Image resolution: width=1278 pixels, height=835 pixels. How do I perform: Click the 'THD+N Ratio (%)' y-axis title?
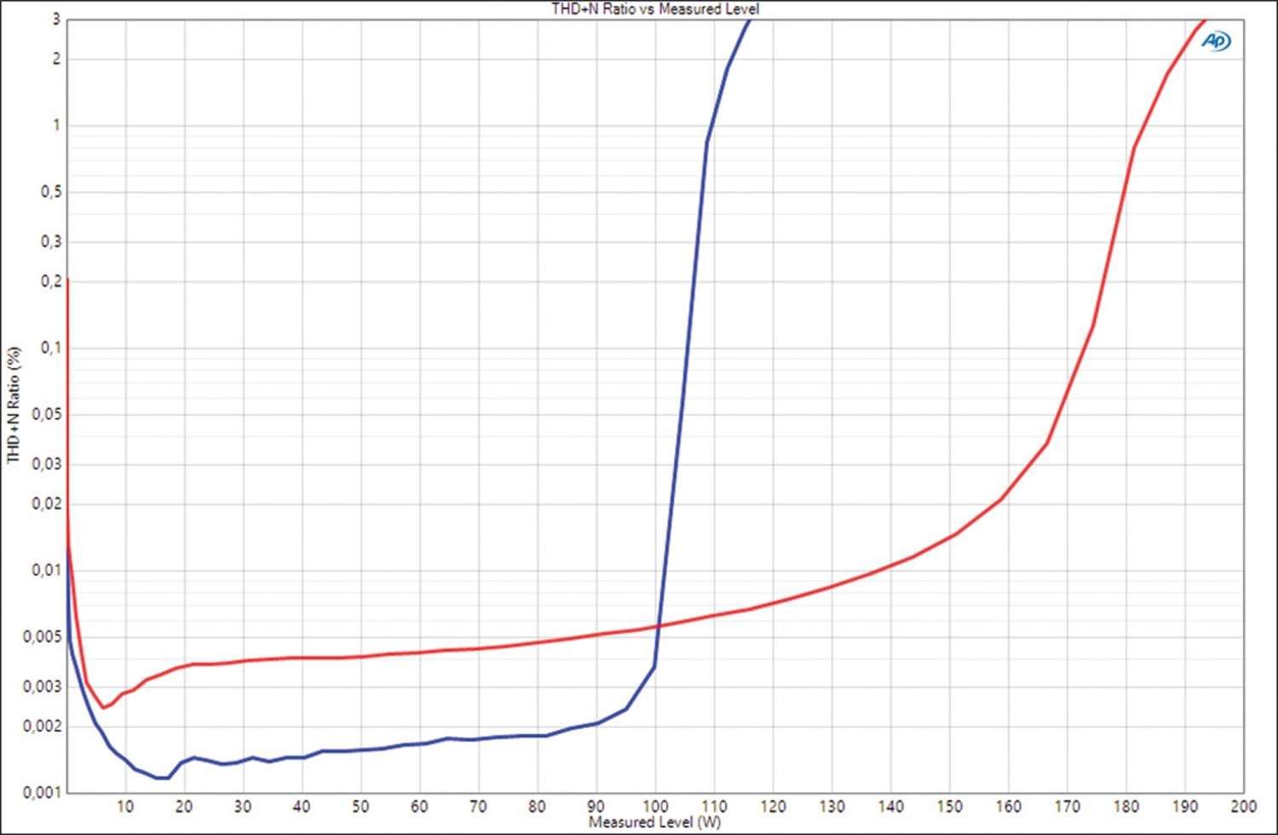pyautogui.click(x=13, y=405)
